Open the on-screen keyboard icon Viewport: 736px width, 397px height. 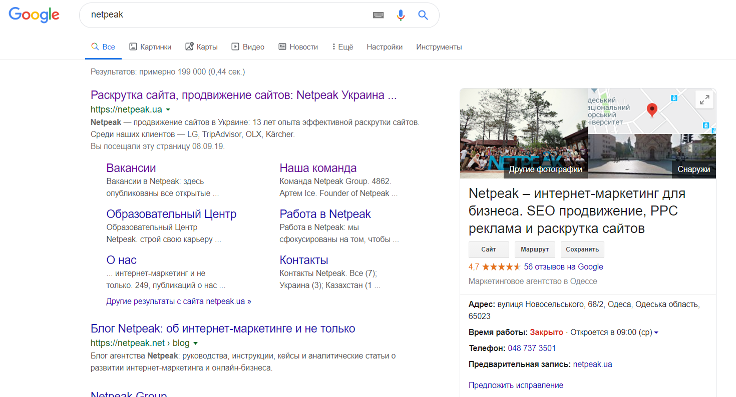[x=379, y=15]
